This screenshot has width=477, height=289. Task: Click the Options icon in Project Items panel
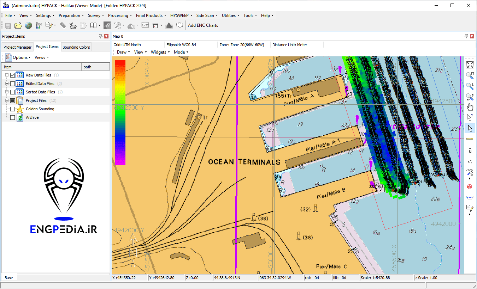tap(8, 57)
